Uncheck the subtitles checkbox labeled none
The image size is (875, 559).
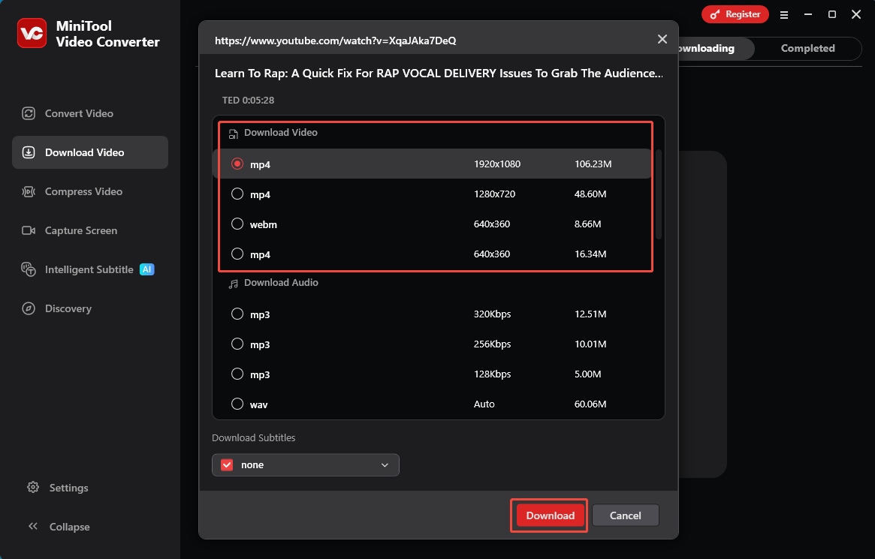pos(226,464)
